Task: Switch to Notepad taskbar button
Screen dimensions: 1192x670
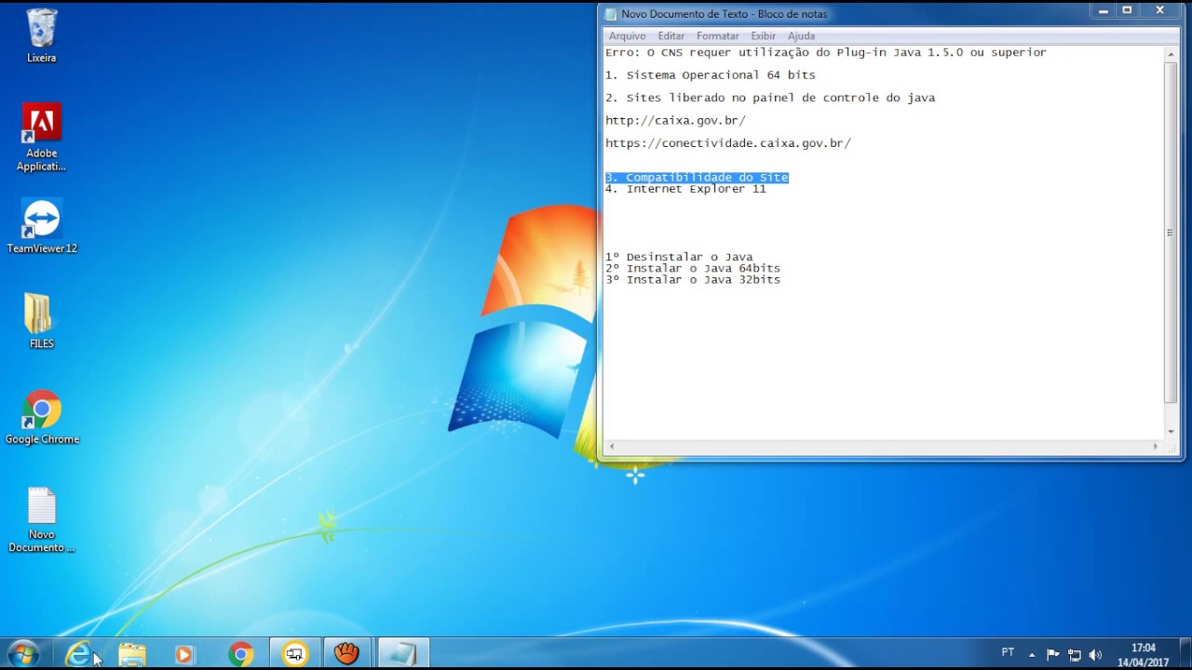Action: pyautogui.click(x=403, y=654)
